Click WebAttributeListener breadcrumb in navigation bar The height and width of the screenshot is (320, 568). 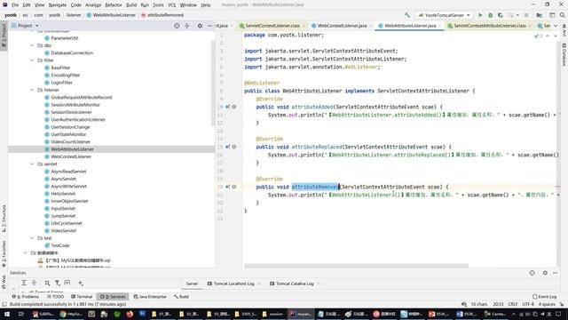[111, 15]
